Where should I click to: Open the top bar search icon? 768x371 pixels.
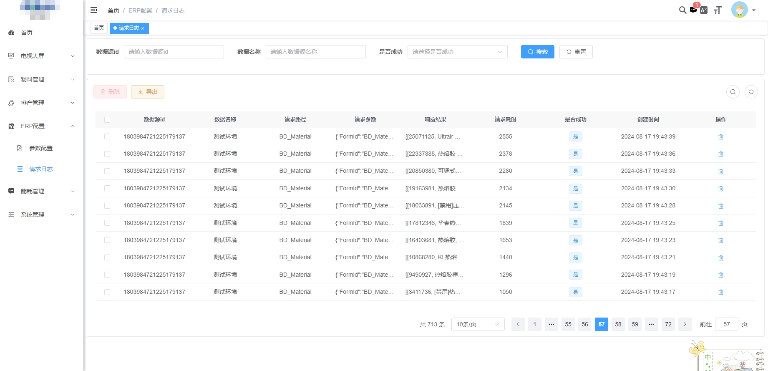[x=682, y=10]
